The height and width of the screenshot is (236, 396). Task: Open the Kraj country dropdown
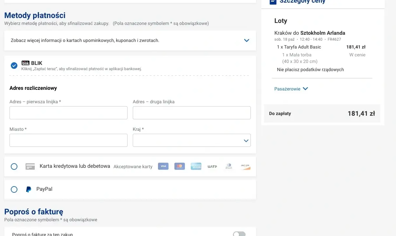[x=192, y=140]
